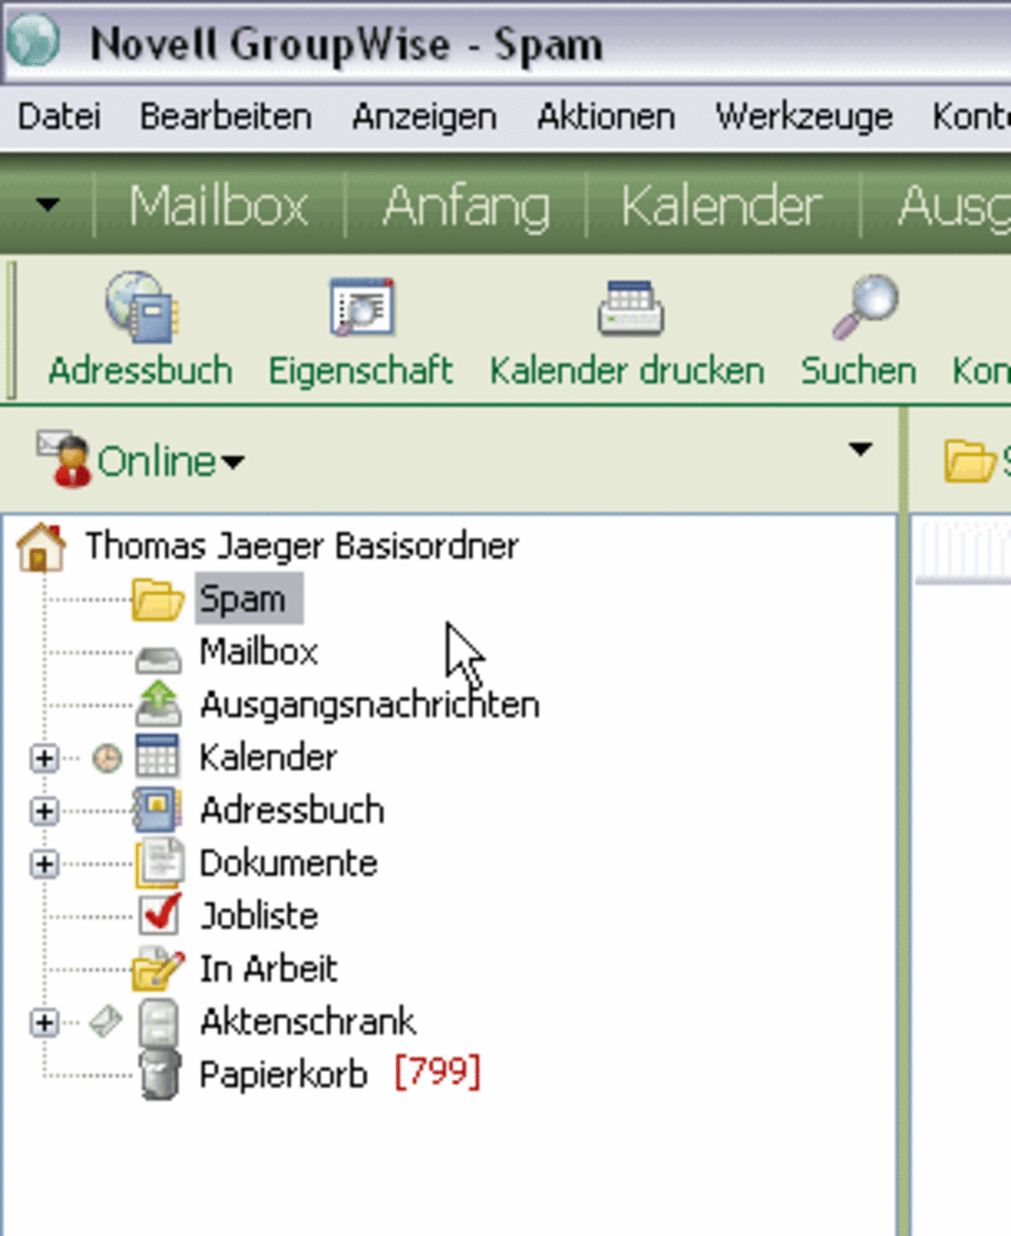
Task: Click the Dokumente page icon
Action: pyautogui.click(x=159, y=863)
